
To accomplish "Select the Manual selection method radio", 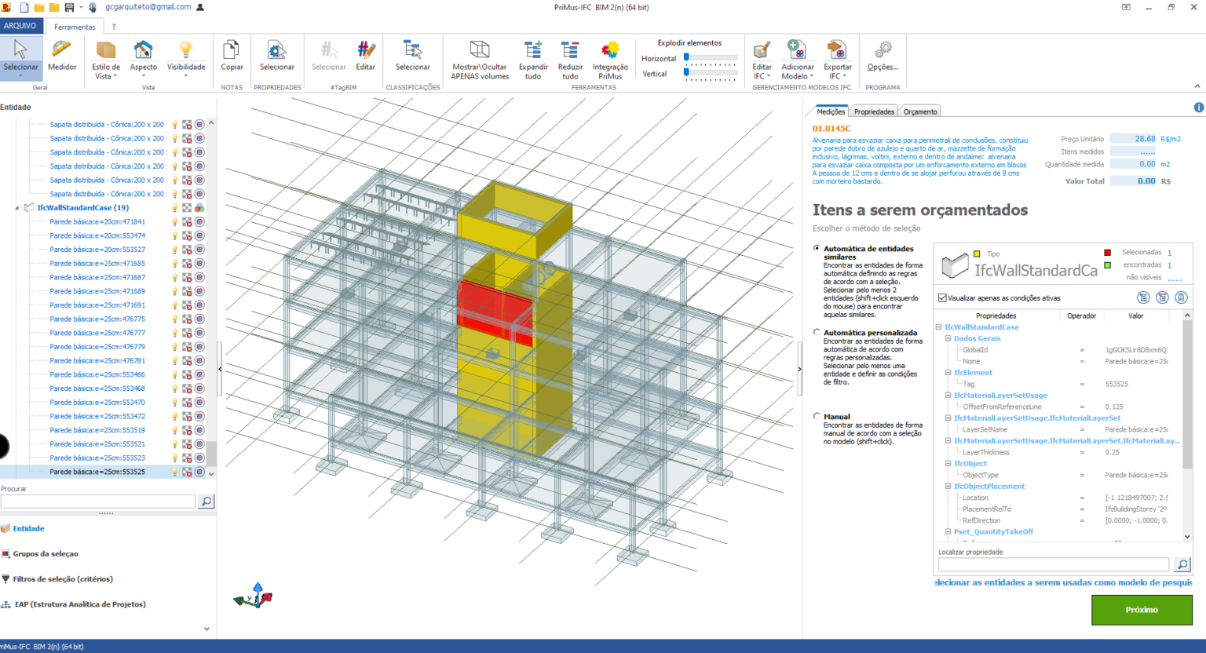I will (x=816, y=416).
